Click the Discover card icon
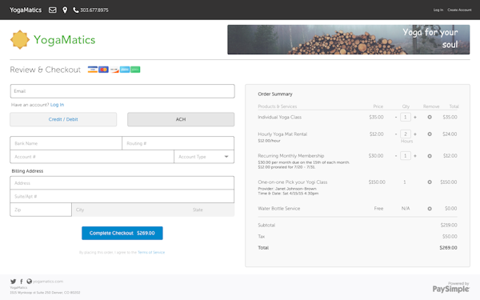 click(114, 70)
